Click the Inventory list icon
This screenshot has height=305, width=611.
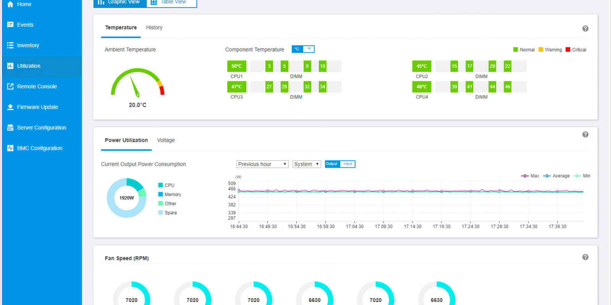point(10,45)
